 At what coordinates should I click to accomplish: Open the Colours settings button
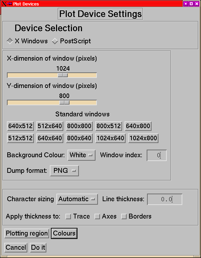tap(64, 233)
